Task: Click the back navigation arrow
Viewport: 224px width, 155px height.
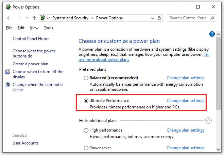Action: [x=9, y=18]
